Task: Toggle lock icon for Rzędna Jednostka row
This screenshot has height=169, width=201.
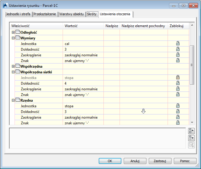Action: click(178, 106)
